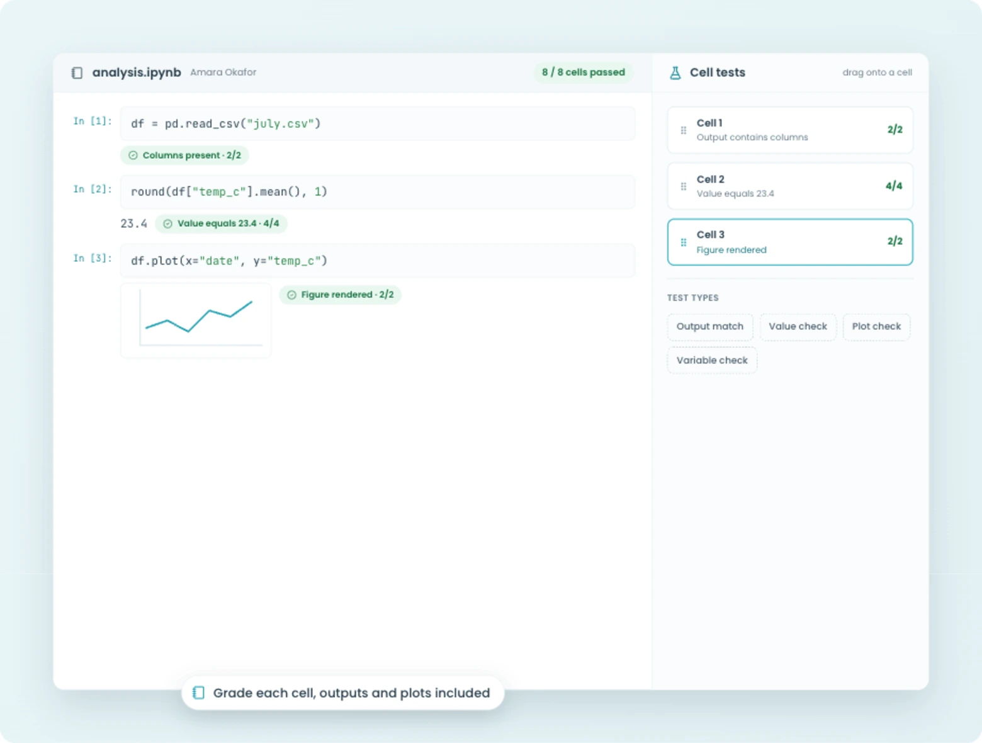The image size is (982, 743).
Task: Click the notebook icon in the bottom caption
Action: pos(199,693)
